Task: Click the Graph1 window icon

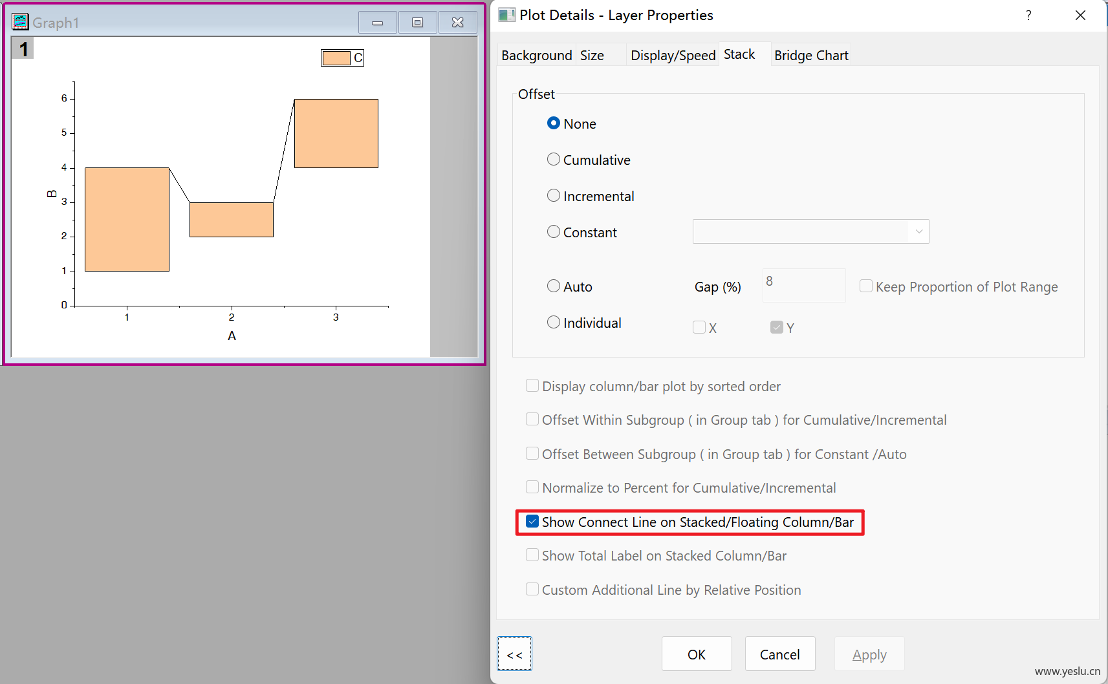Action: pos(21,22)
